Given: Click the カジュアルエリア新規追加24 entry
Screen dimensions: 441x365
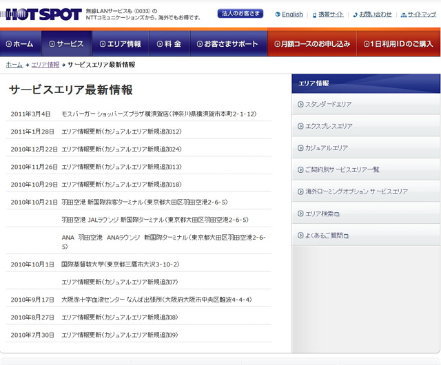Looking at the screenshot, I should coord(121,149).
